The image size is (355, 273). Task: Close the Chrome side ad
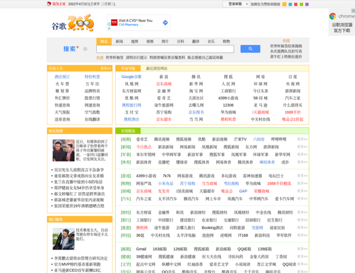[x=353, y=10]
